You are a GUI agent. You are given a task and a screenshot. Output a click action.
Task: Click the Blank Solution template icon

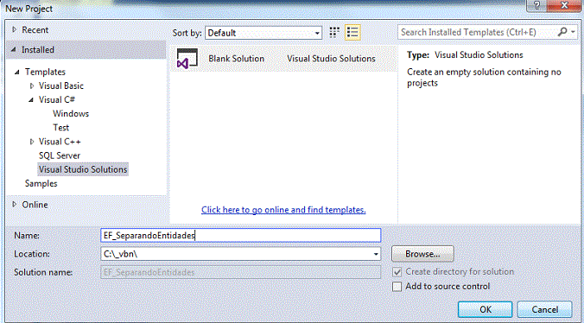(187, 59)
